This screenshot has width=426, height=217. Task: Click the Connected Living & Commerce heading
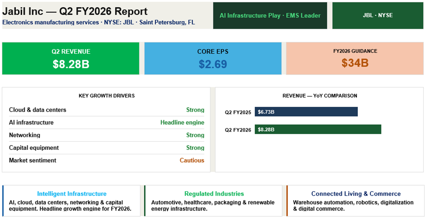(356, 194)
